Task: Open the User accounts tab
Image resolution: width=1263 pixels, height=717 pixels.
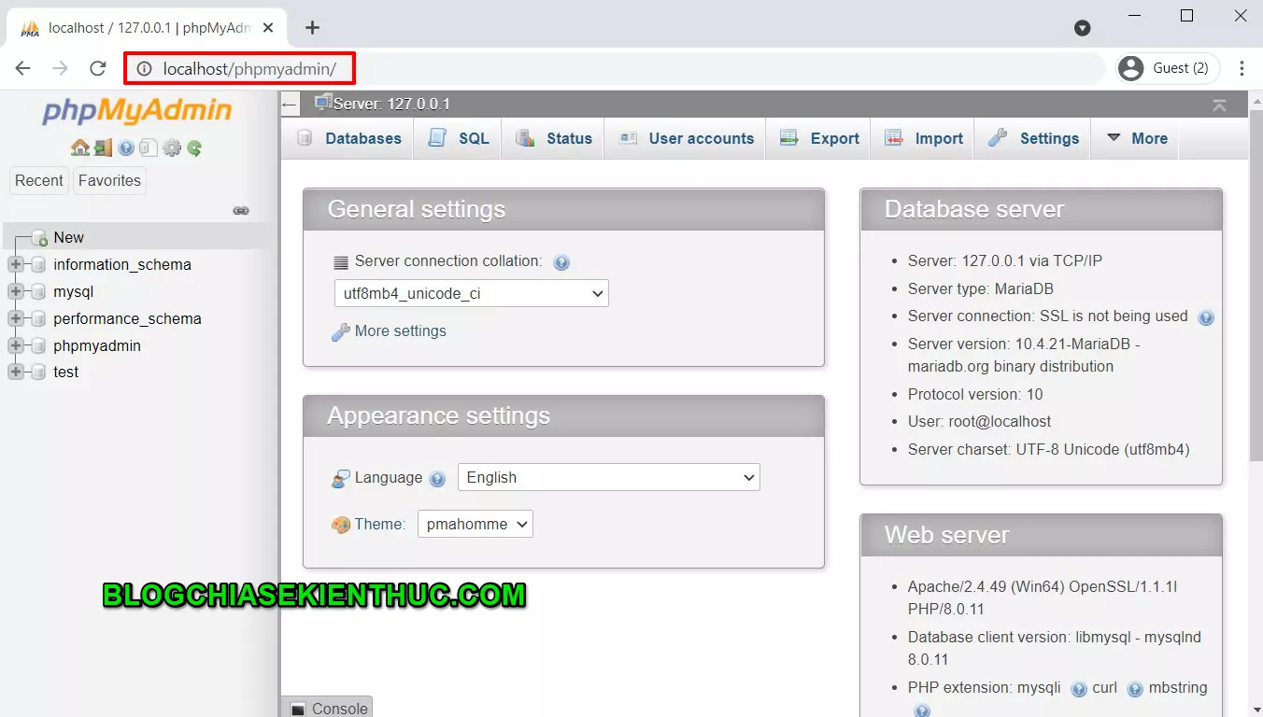Action: click(x=686, y=138)
